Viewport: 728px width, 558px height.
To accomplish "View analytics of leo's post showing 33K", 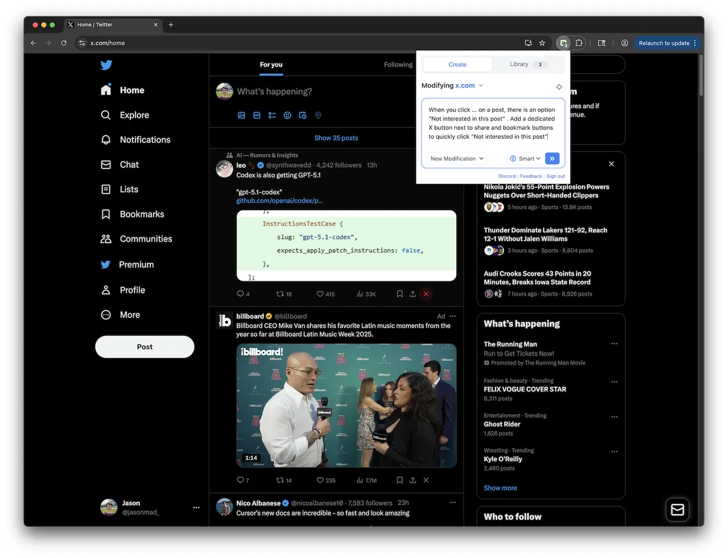I will click(366, 294).
